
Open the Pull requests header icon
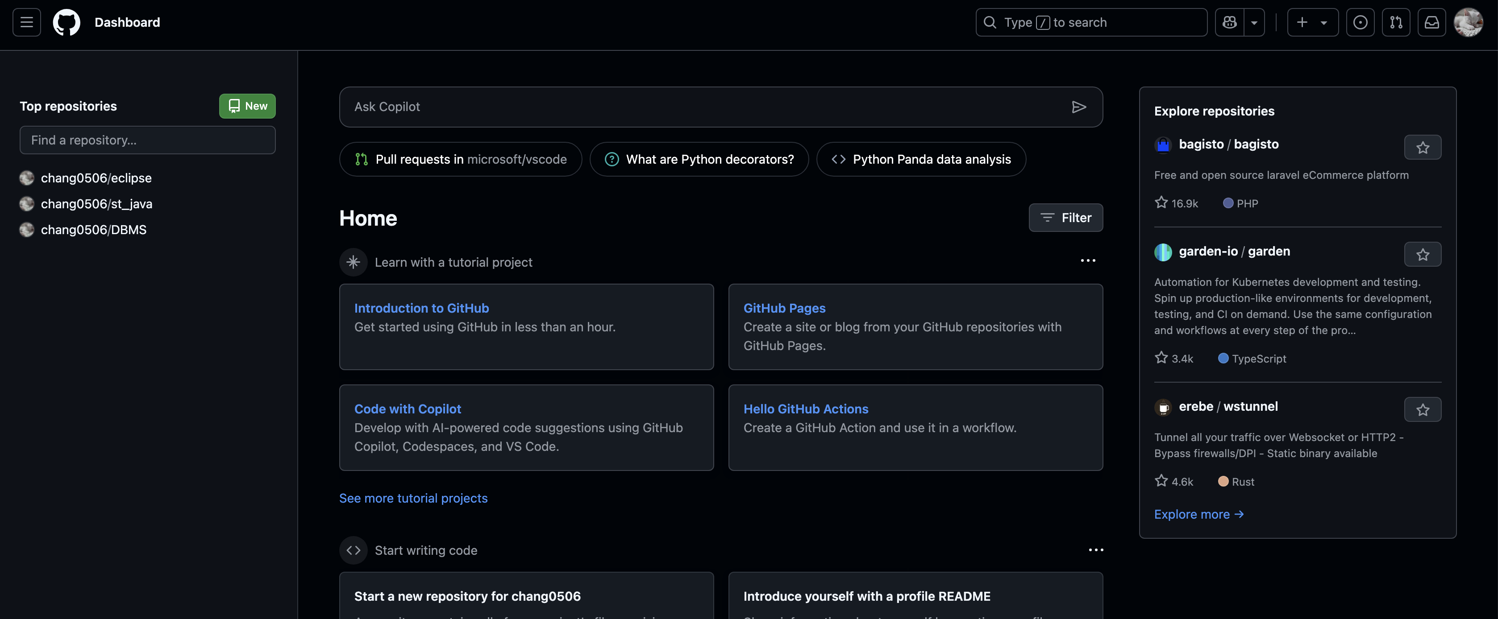pos(1396,22)
